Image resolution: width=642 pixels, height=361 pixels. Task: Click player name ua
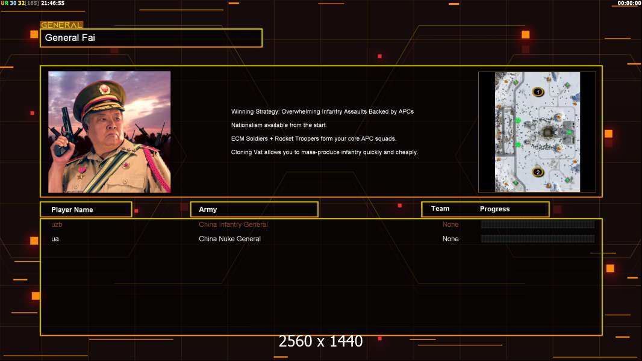click(x=55, y=239)
